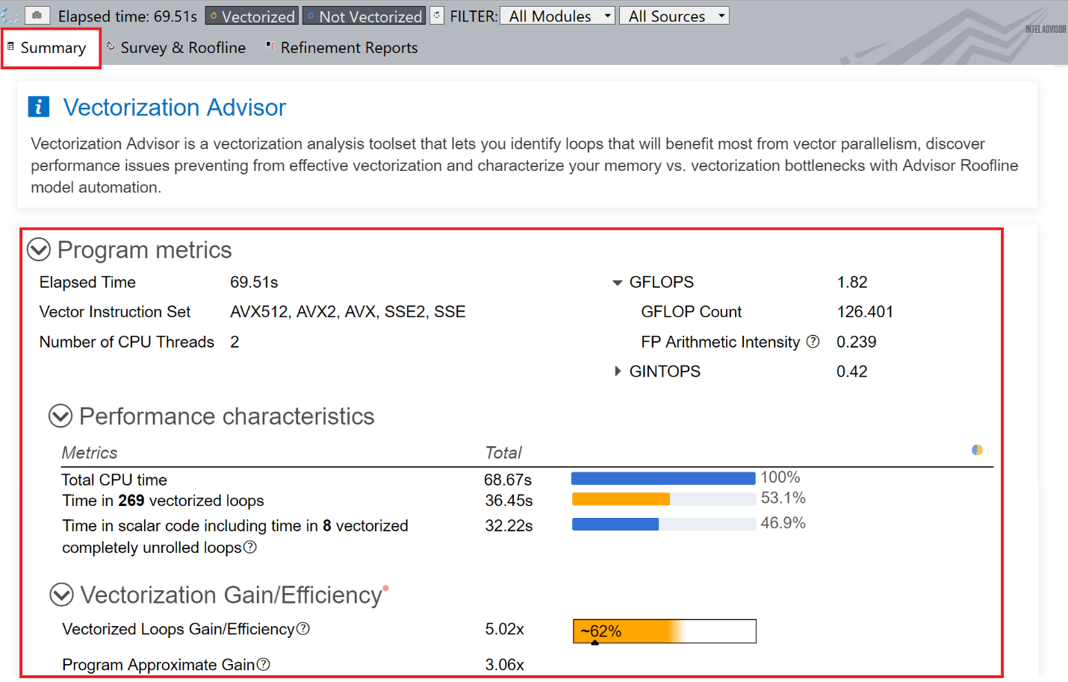The width and height of the screenshot is (1068, 682).
Task: Click the ~62% gain efficiency bar
Action: coord(665,631)
